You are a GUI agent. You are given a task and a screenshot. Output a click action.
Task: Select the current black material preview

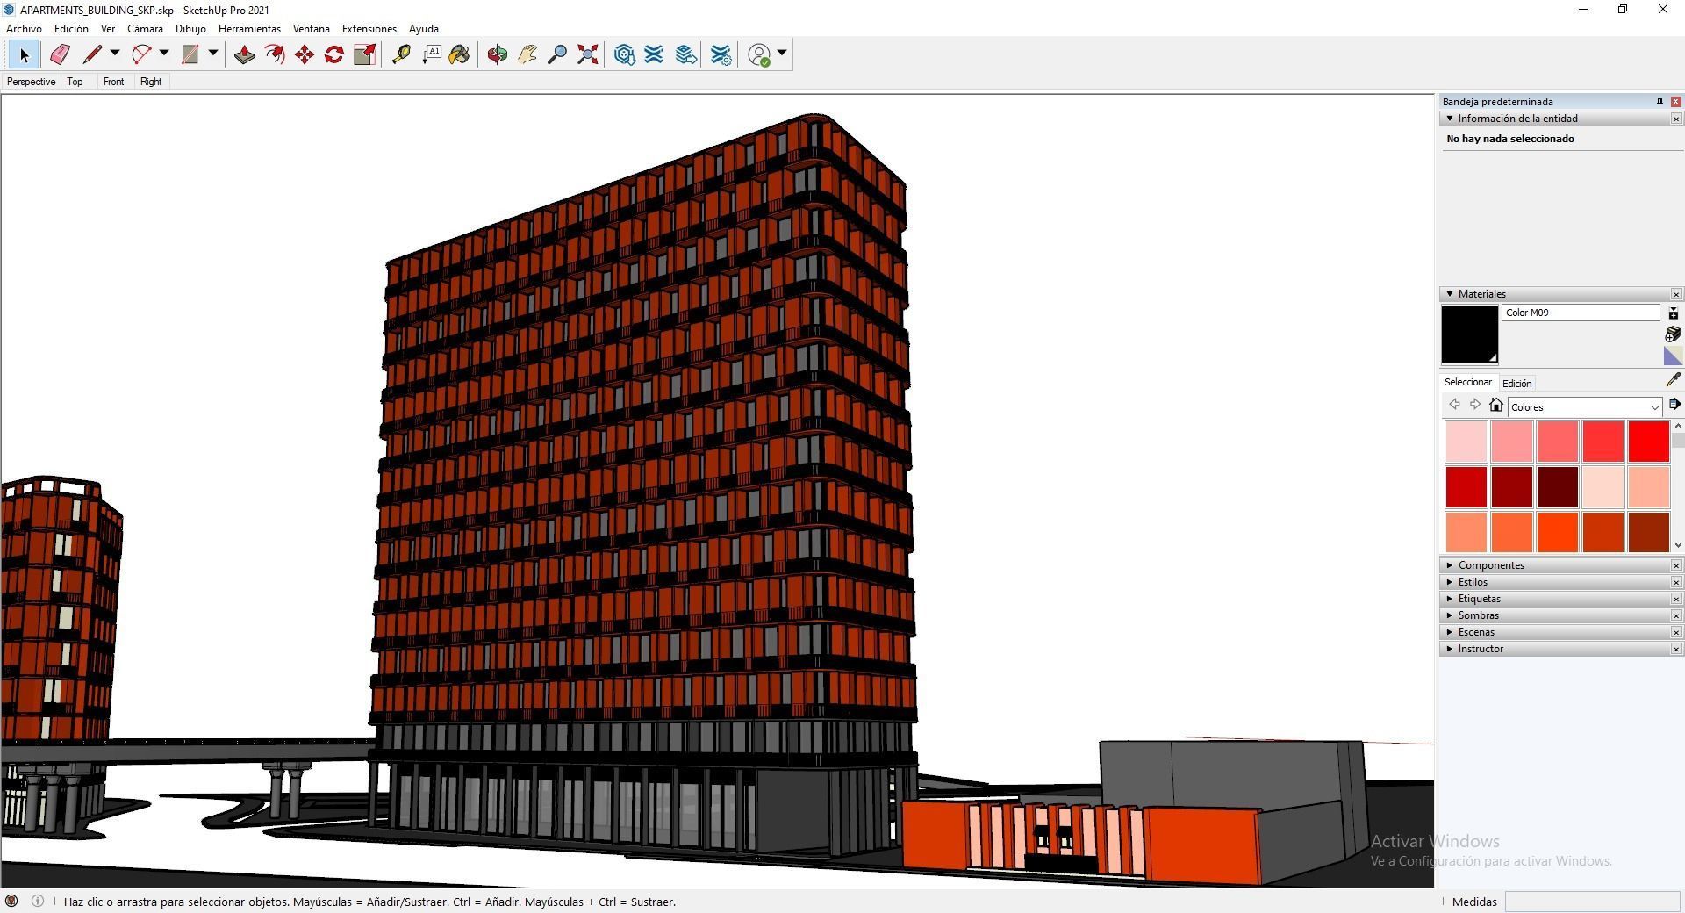1469,334
